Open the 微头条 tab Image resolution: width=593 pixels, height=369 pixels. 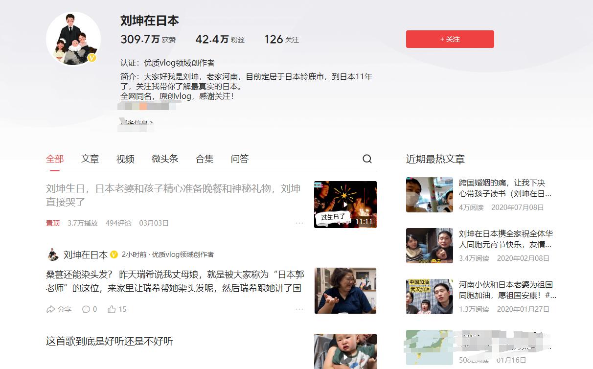pos(165,159)
